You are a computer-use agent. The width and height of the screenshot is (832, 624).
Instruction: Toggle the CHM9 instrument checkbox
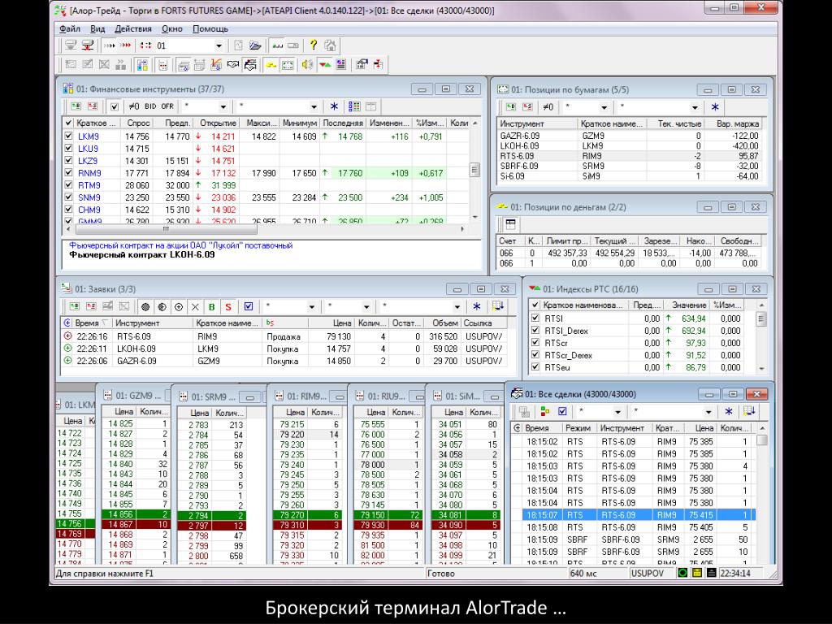point(68,210)
